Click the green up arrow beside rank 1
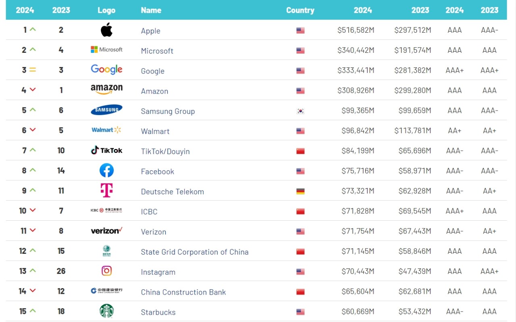This screenshot has width=516, height=322. (33, 29)
